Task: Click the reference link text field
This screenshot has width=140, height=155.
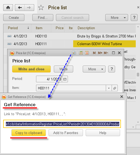Action: (62, 124)
